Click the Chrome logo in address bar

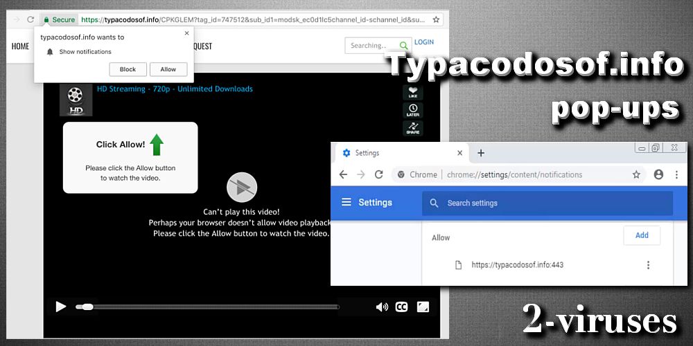coord(401,175)
